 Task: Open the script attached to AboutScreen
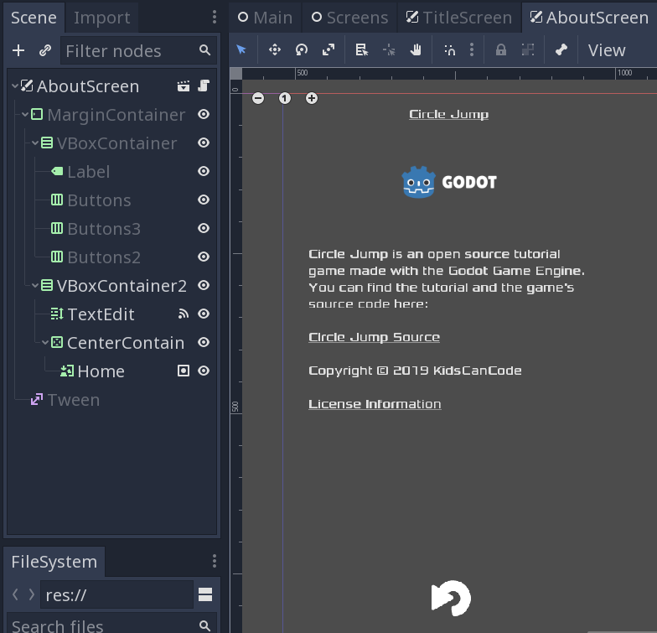(x=204, y=86)
